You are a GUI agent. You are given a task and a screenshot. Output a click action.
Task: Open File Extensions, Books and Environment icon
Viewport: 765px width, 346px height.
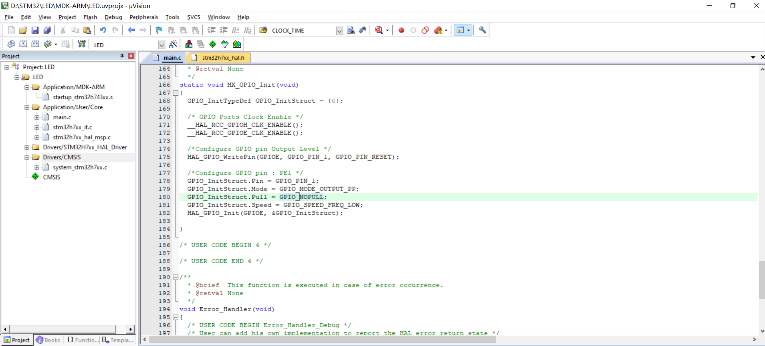[x=189, y=44]
